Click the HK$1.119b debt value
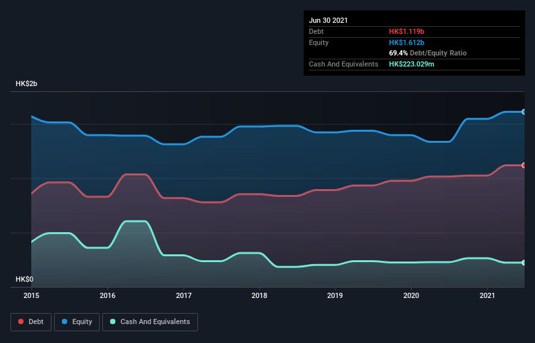This screenshot has width=535, height=343. point(407,31)
